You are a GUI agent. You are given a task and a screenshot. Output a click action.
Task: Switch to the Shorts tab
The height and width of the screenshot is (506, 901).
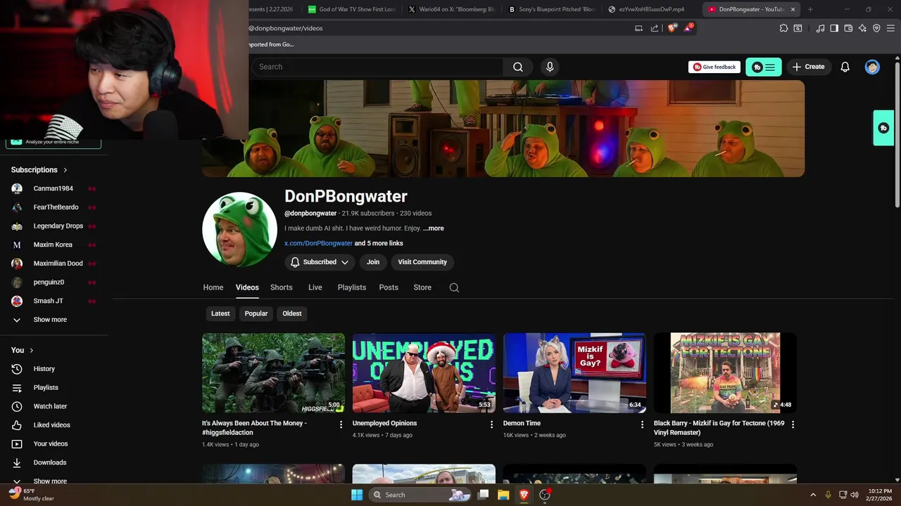click(282, 287)
